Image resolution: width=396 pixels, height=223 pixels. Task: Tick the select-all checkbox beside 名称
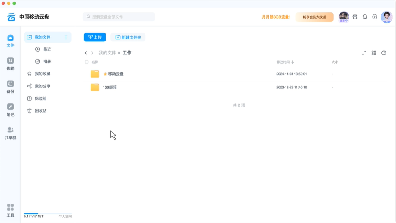[87, 62]
